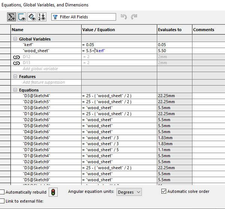Click the Name column header
Screen dimensions: 225x209
(46, 30)
